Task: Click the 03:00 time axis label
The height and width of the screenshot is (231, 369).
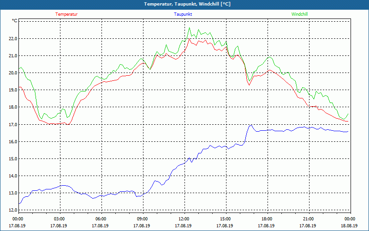Action: 60,219
